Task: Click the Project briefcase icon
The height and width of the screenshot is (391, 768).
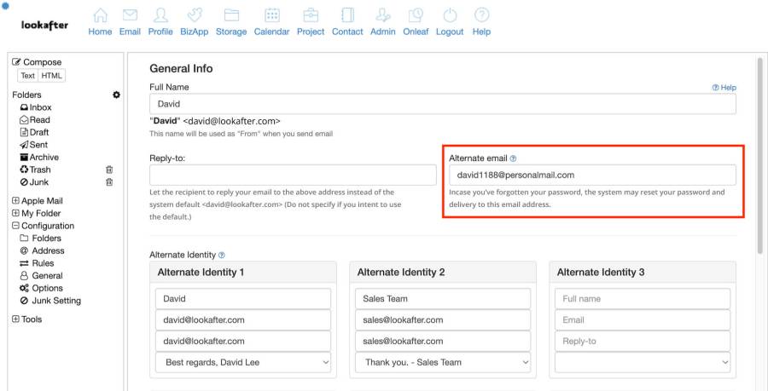Action: tap(311, 16)
